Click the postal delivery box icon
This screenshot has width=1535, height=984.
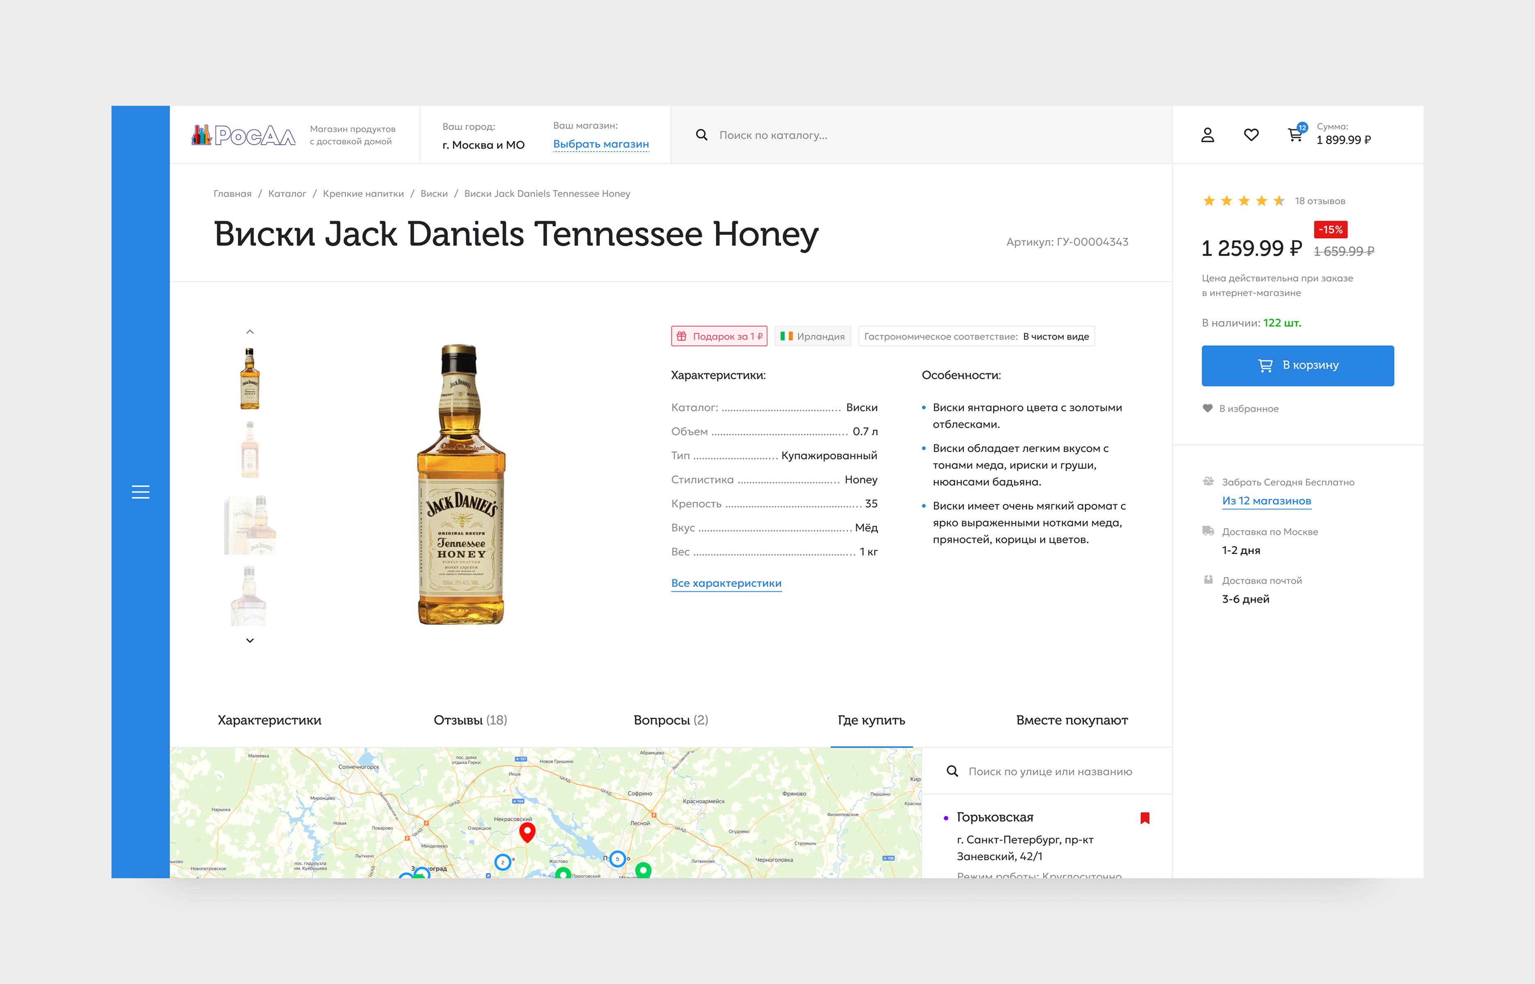(1208, 580)
